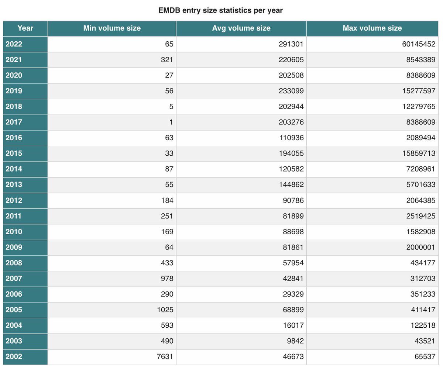Select year 2014 row header
The width and height of the screenshot is (443, 369).
[x=25, y=169]
